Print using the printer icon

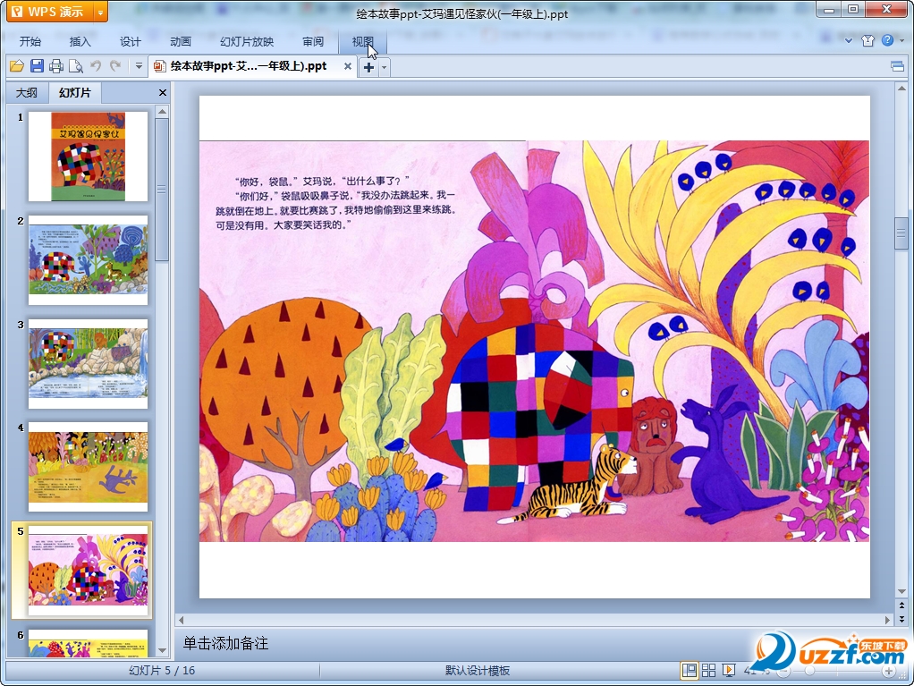click(56, 66)
